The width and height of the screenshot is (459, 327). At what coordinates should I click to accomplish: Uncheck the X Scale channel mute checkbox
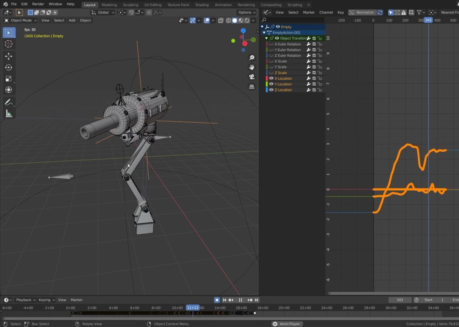pos(314,61)
